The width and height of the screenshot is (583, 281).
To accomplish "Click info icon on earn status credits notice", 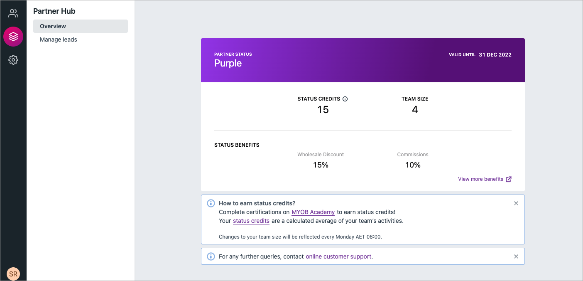I will [211, 203].
